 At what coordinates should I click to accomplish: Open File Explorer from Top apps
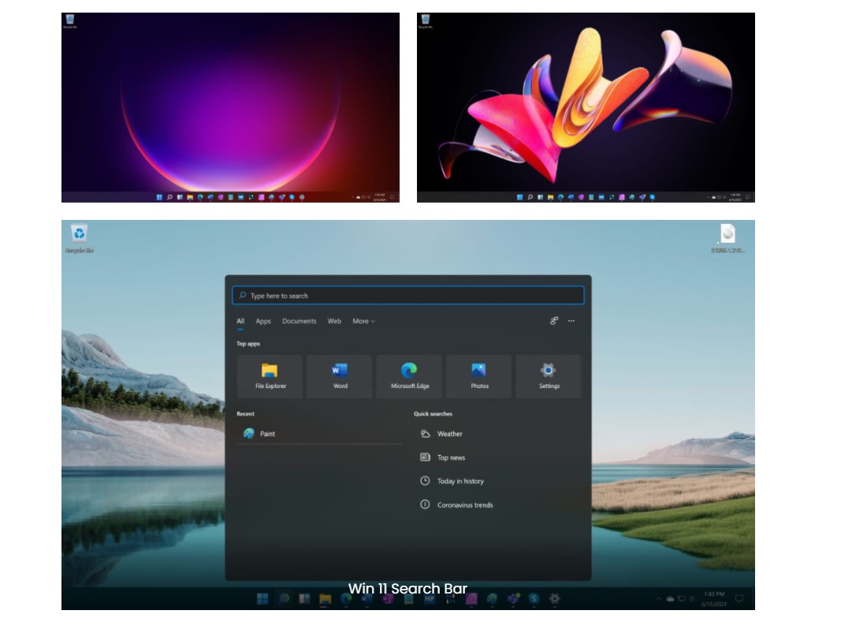pyautogui.click(x=270, y=376)
